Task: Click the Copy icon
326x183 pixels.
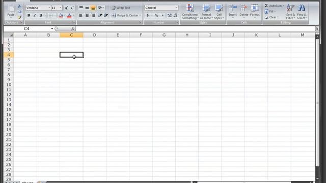Action: pos(19,12)
